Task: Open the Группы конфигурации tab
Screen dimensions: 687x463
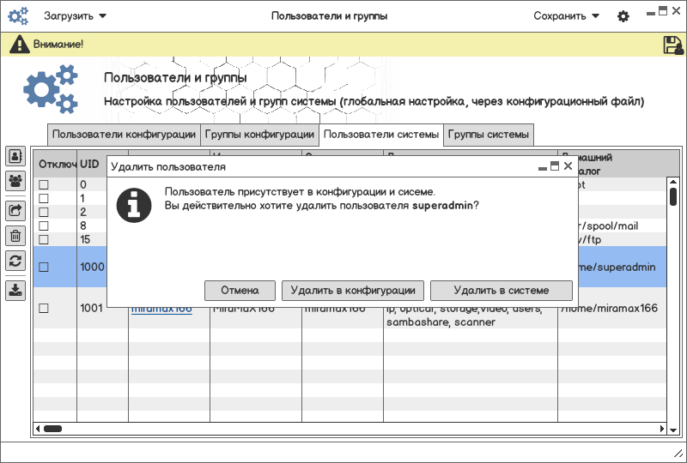Action: click(259, 135)
